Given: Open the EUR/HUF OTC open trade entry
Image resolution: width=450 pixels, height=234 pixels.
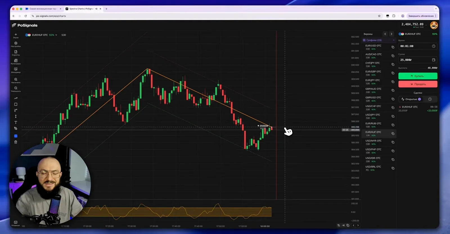Looking at the screenshot, I should point(418,109).
